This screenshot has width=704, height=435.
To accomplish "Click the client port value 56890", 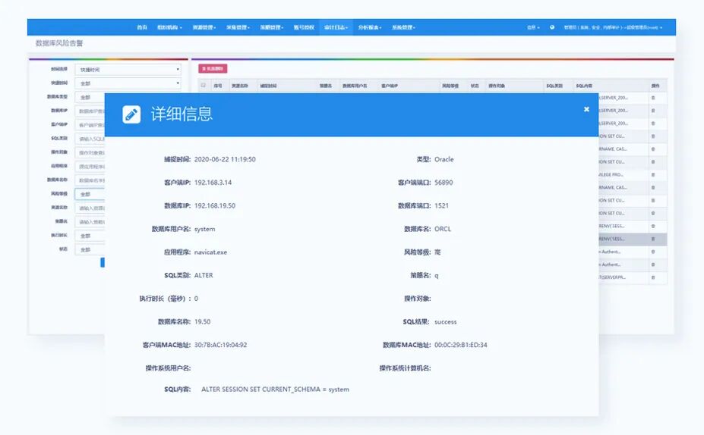I will click(444, 183).
